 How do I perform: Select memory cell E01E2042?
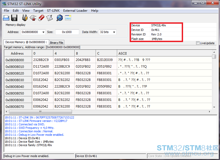43,80
